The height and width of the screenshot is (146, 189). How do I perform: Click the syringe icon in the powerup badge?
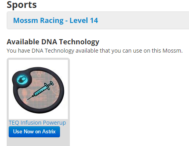(40, 91)
